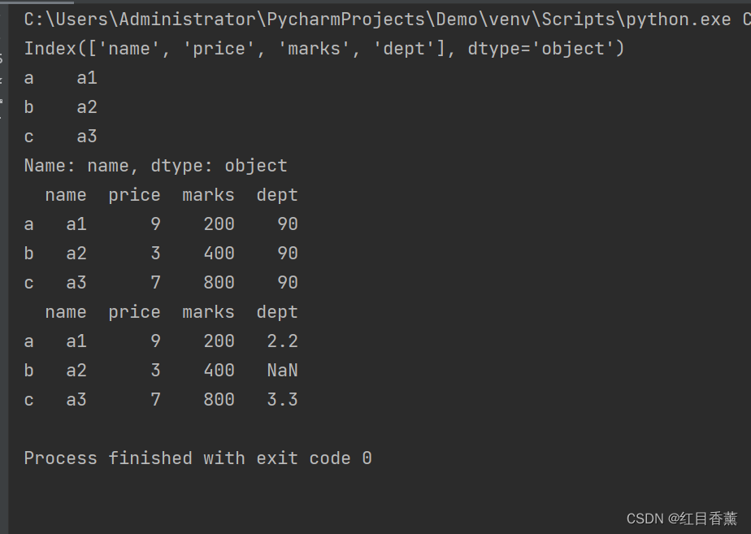Click the Index column list output line
This screenshot has width=751, height=534.
(x=323, y=49)
